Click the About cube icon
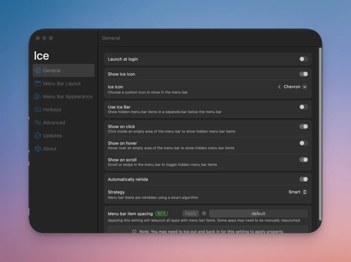The image size is (351, 262). tap(38, 149)
